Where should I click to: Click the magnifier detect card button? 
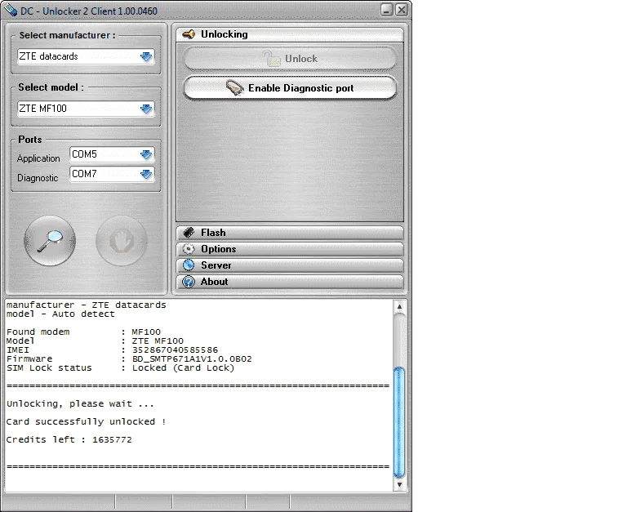(50, 241)
